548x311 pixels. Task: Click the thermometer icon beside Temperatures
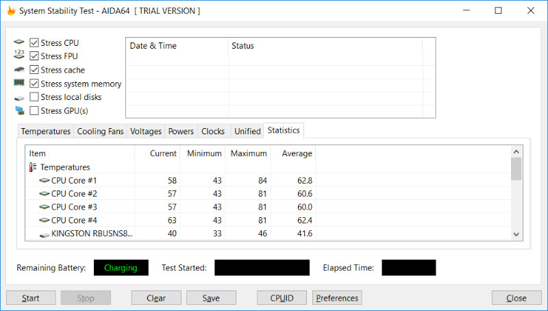[33, 167]
